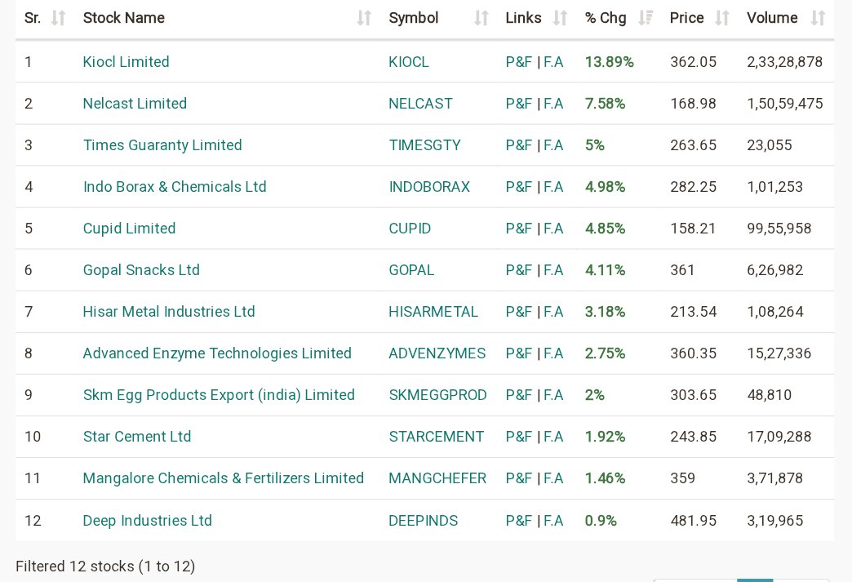Screen dimensions: 852x582
Task: Click the HISARMETAL symbol link
Action: (433, 312)
